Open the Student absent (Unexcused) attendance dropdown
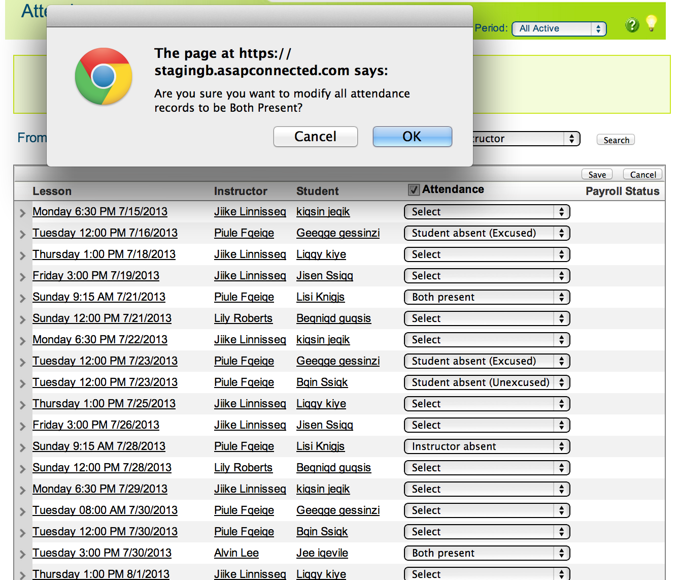Image resolution: width=679 pixels, height=580 pixels. [487, 382]
